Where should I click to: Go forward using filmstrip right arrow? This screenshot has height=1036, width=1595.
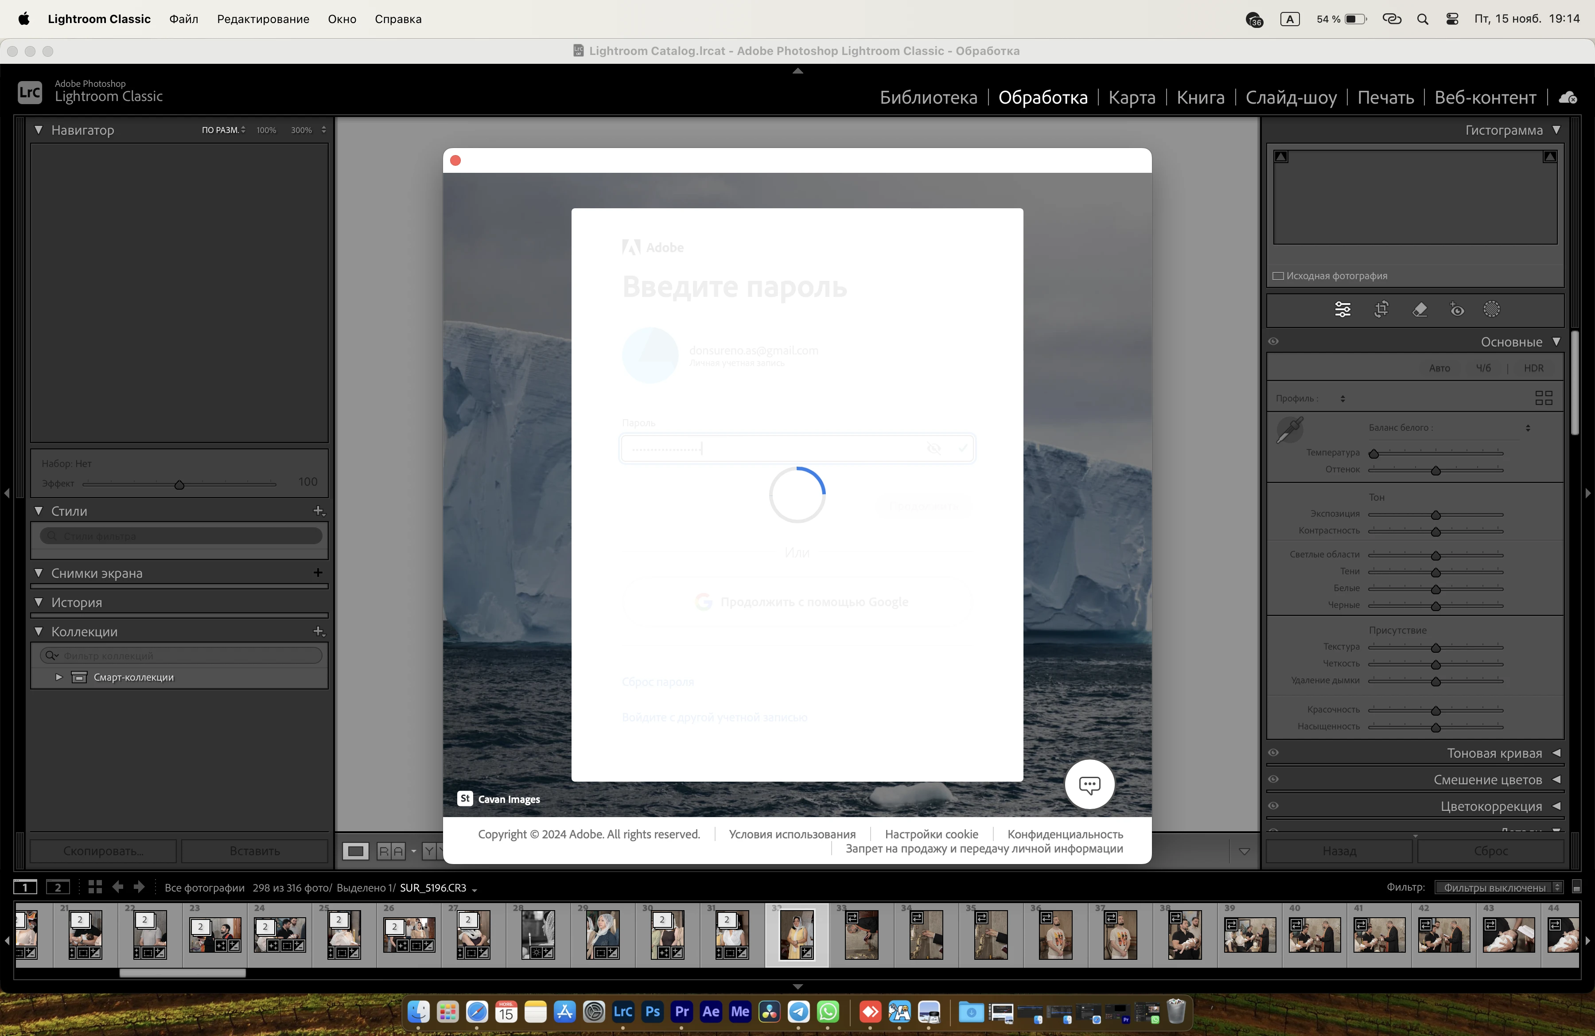click(139, 887)
